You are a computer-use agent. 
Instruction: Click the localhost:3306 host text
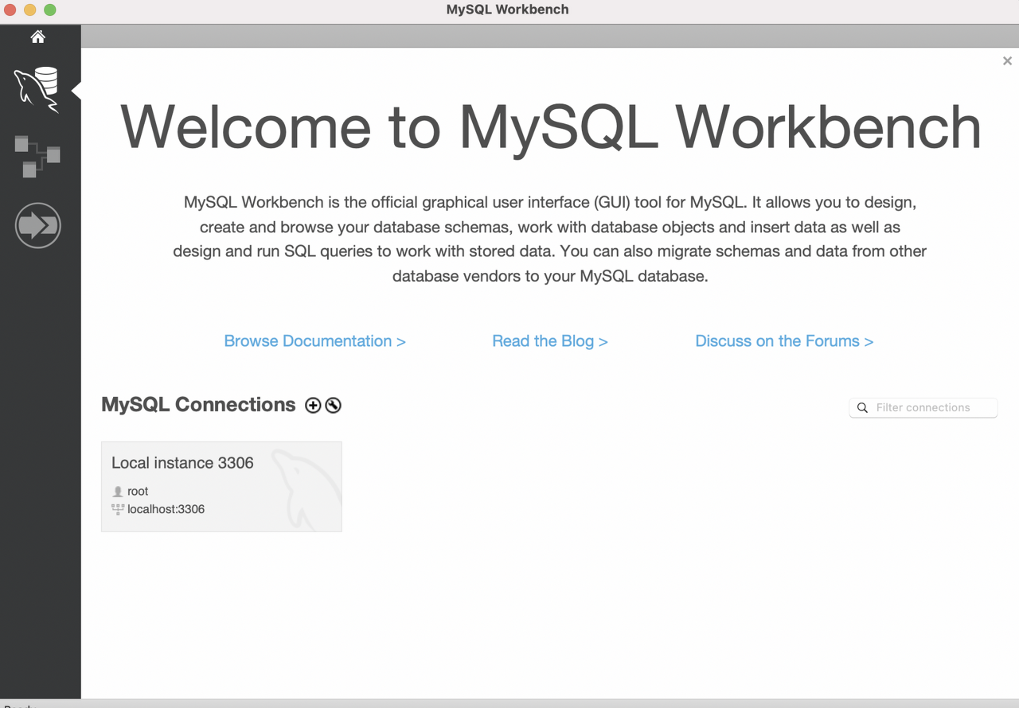pyautogui.click(x=166, y=509)
